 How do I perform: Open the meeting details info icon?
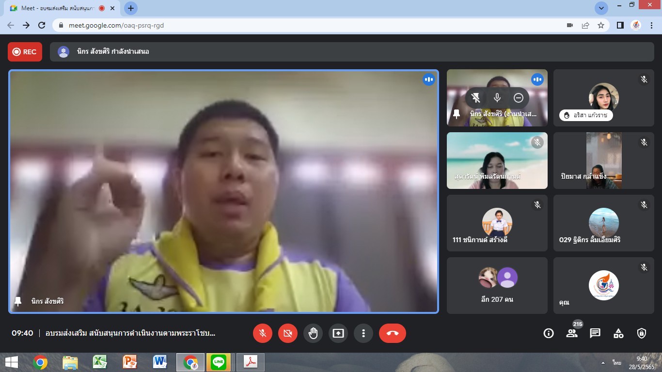pos(549,333)
